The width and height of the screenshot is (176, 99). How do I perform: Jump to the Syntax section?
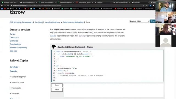coord(13,34)
